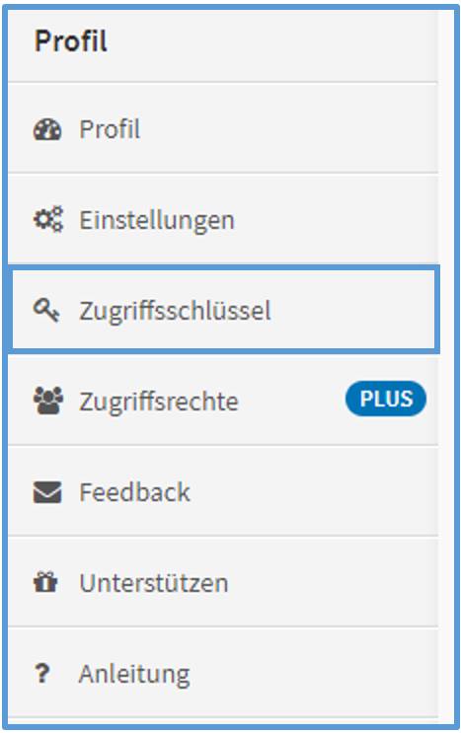
Task: Click the bold Profil header title
Action: 71,41
